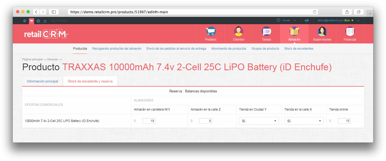The image size is (386, 161).
Task: Edit Tienda online quantity field
Action: pos(344,121)
